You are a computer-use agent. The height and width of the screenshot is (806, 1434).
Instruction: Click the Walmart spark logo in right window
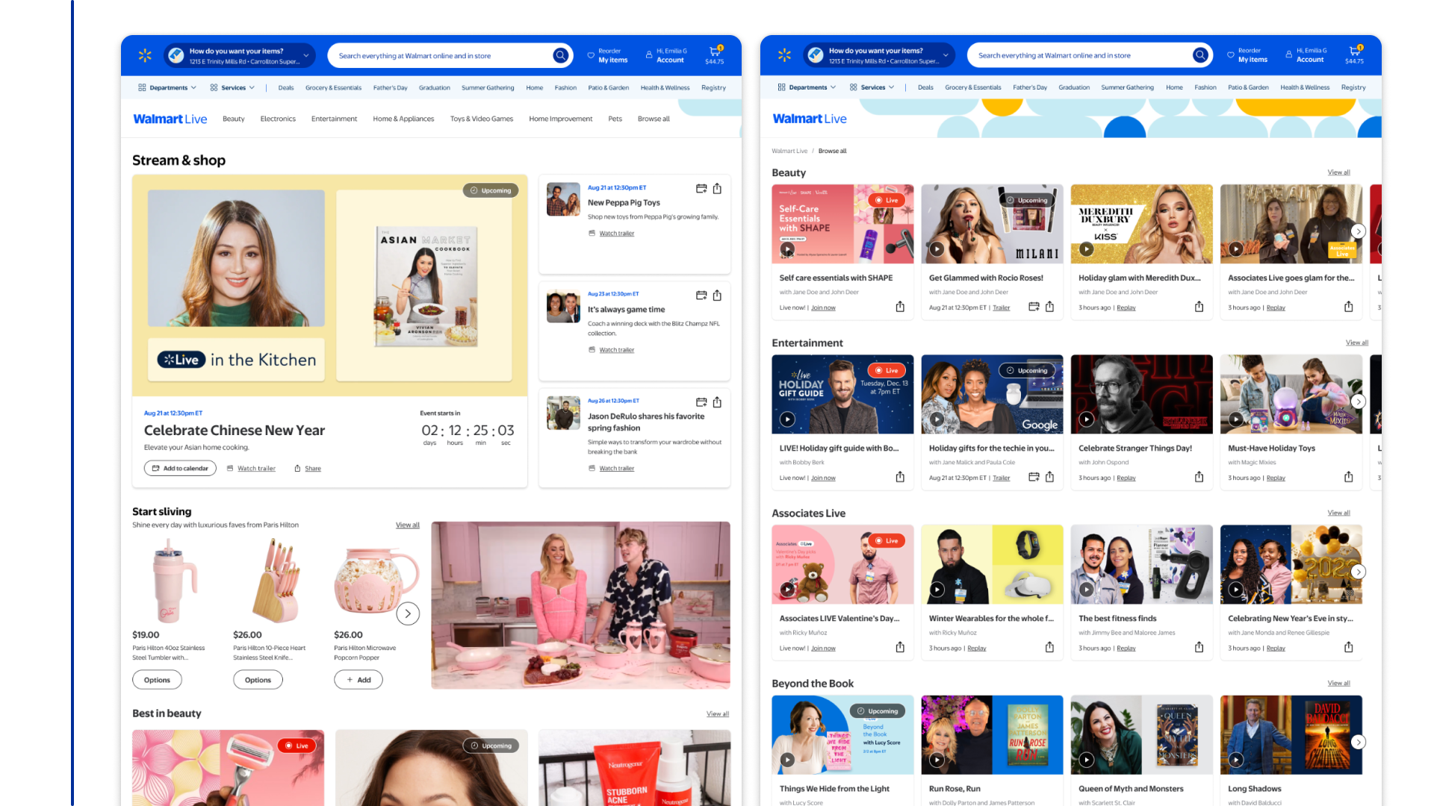(x=784, y=55)
